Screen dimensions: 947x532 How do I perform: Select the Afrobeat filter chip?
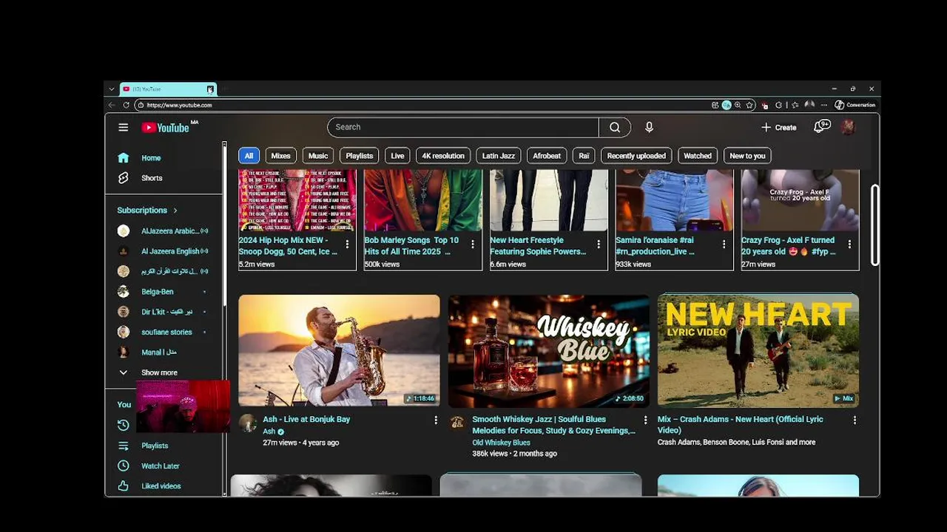(x=547, y=156)
